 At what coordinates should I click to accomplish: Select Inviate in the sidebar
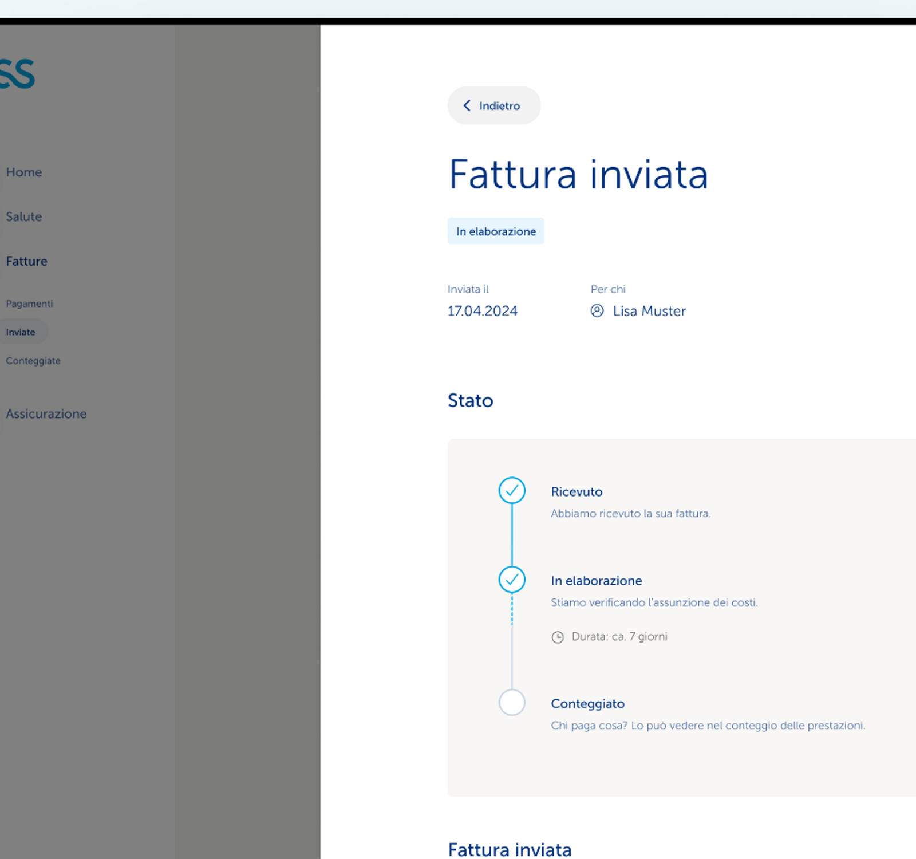pos(21,332)
